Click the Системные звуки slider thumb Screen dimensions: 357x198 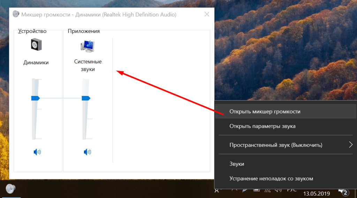click(86, 98)
